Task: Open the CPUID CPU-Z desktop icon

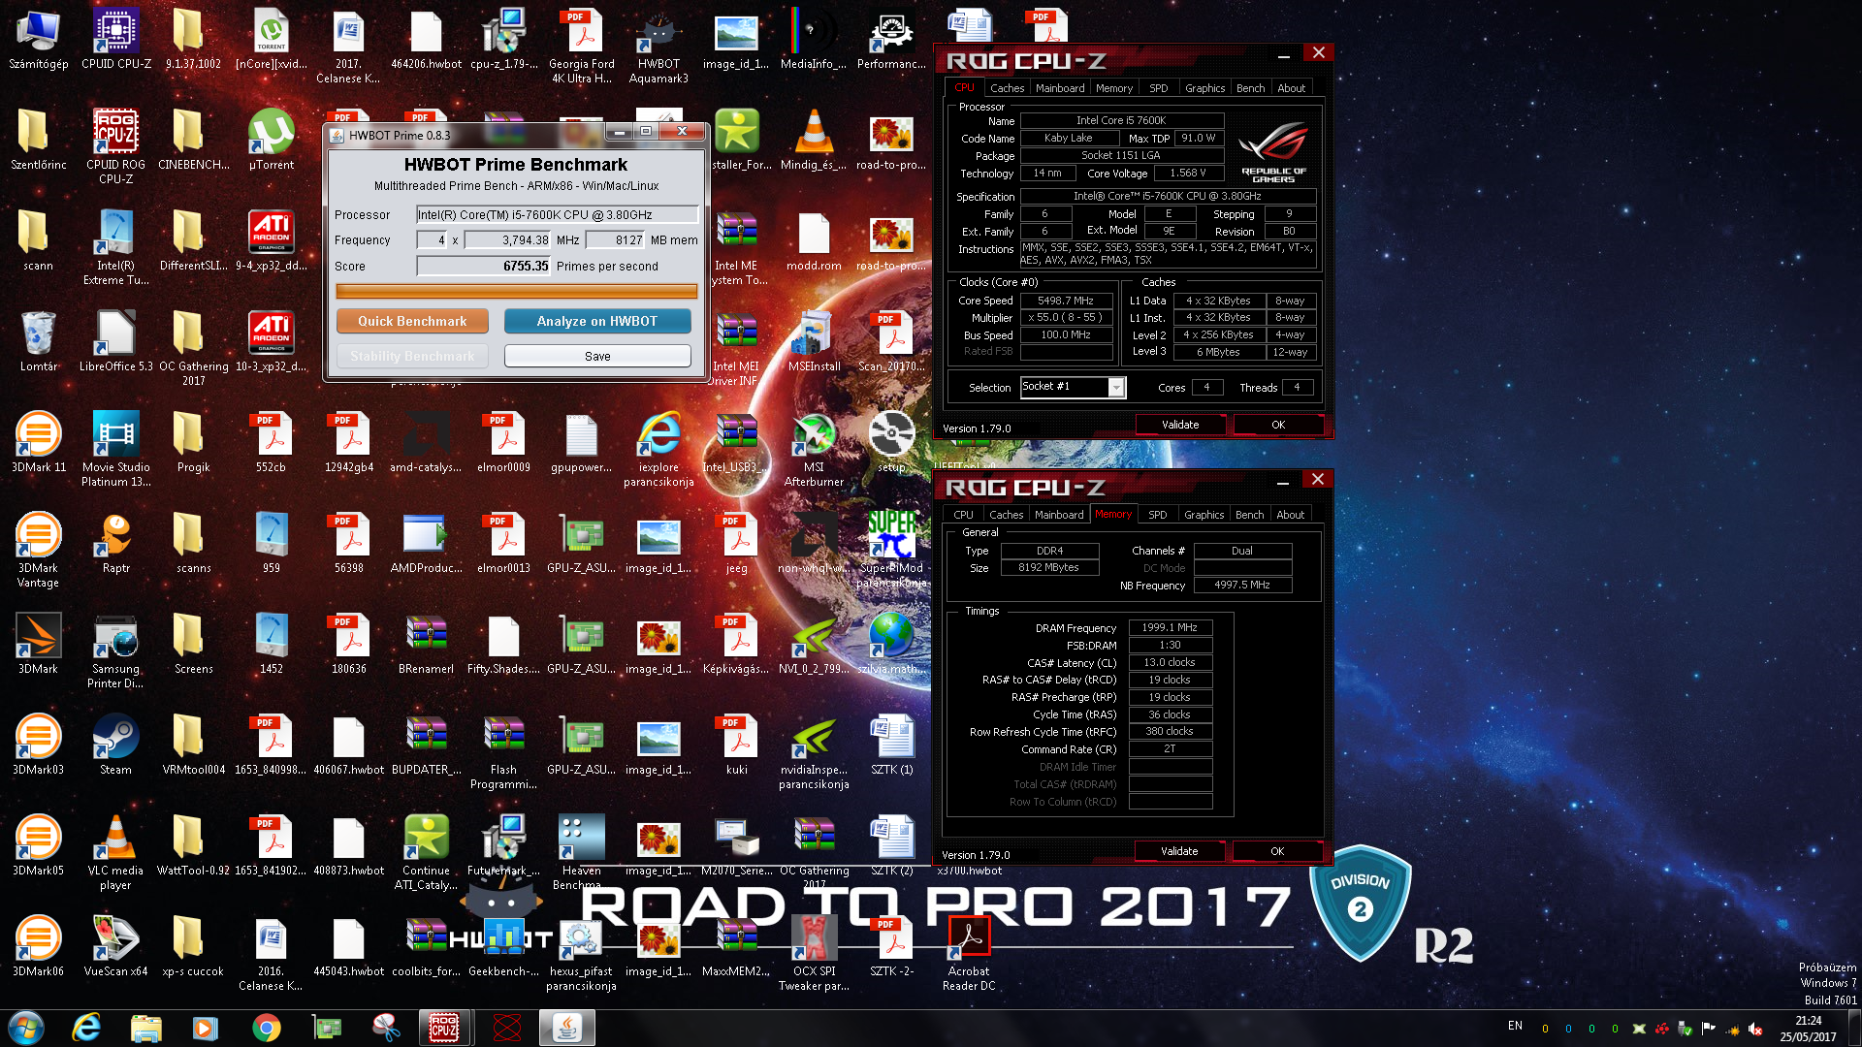Action: [x=115, y=39]
